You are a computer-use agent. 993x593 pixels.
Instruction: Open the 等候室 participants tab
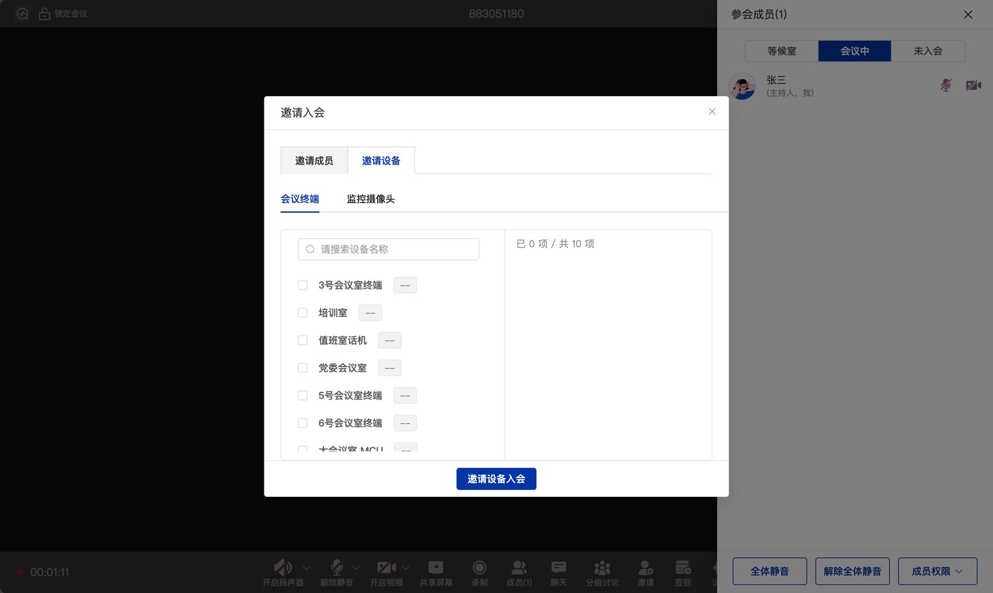tap(781, 51)
